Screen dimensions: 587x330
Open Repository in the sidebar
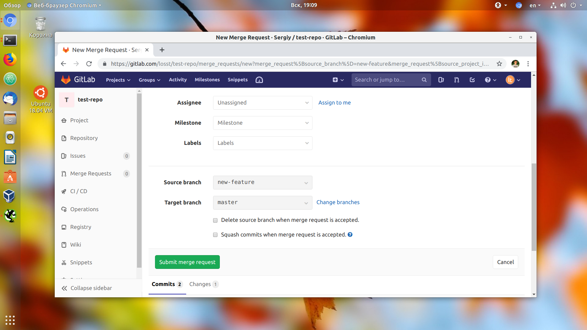[x=84, y=138]
